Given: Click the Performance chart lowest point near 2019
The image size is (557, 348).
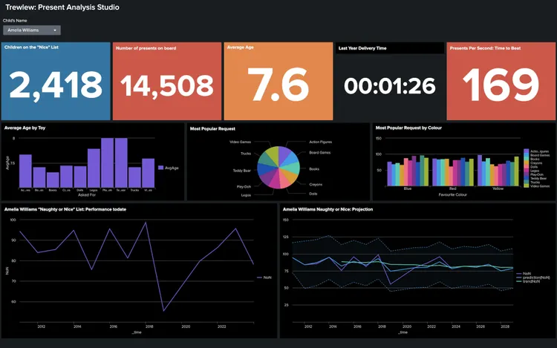Looking at the screenshot, I should click(x=163, y=311).
